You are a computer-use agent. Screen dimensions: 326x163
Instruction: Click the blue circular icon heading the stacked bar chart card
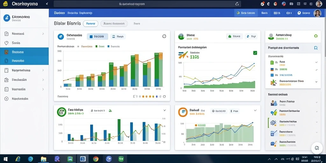click(x=60, y=37)
